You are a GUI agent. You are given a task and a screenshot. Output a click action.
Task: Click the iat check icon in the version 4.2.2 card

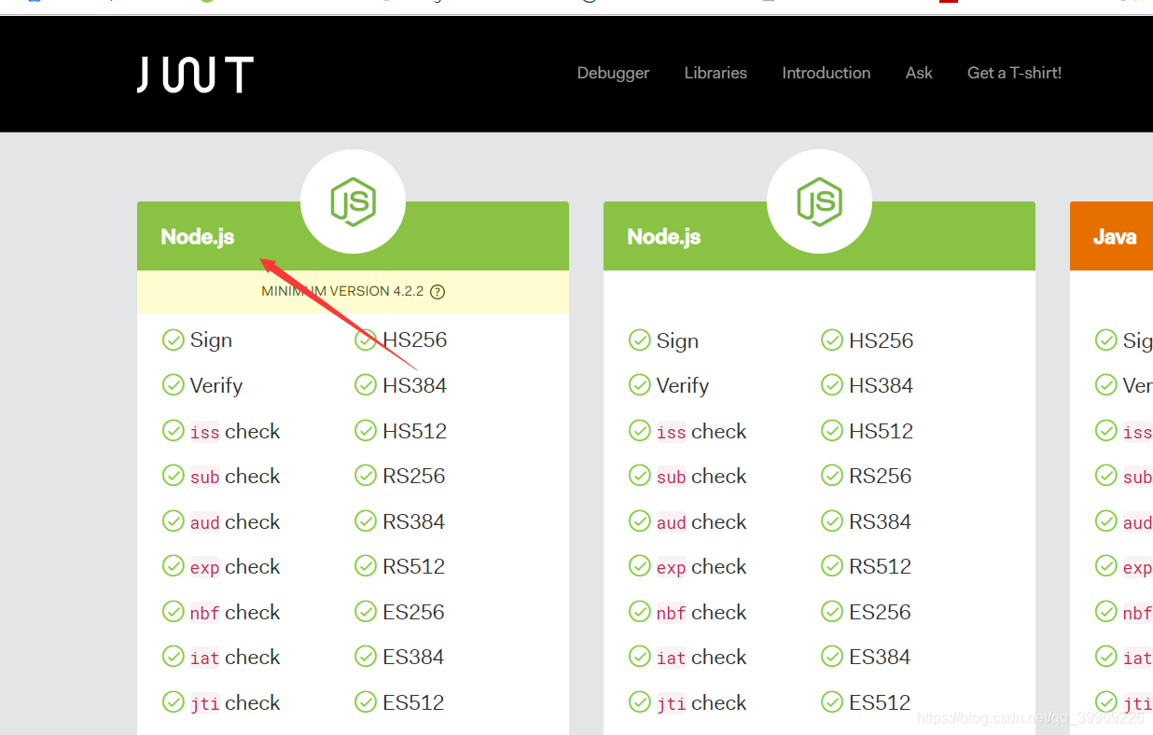click(x=174, y=657)
